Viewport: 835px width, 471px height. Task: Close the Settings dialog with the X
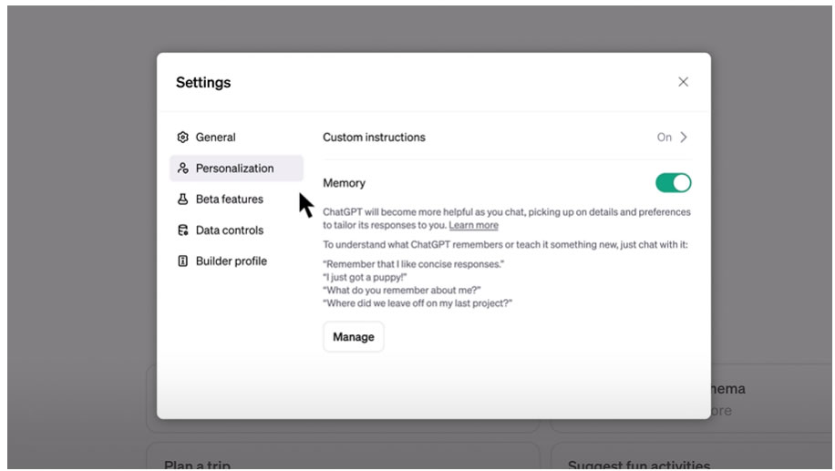pyautogui.click(x=683, y=82)
